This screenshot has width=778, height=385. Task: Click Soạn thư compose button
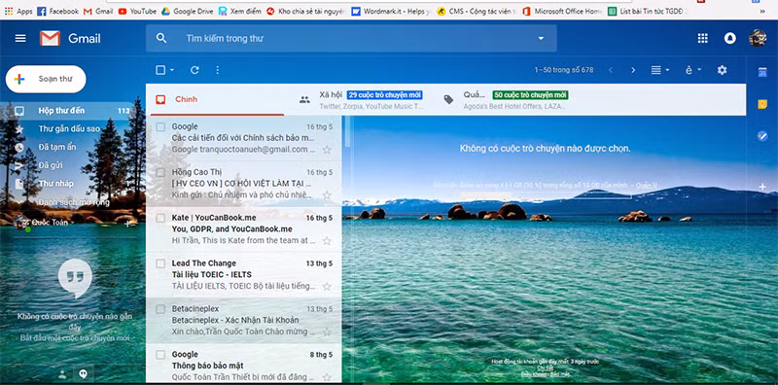click(x=46, y=79)
